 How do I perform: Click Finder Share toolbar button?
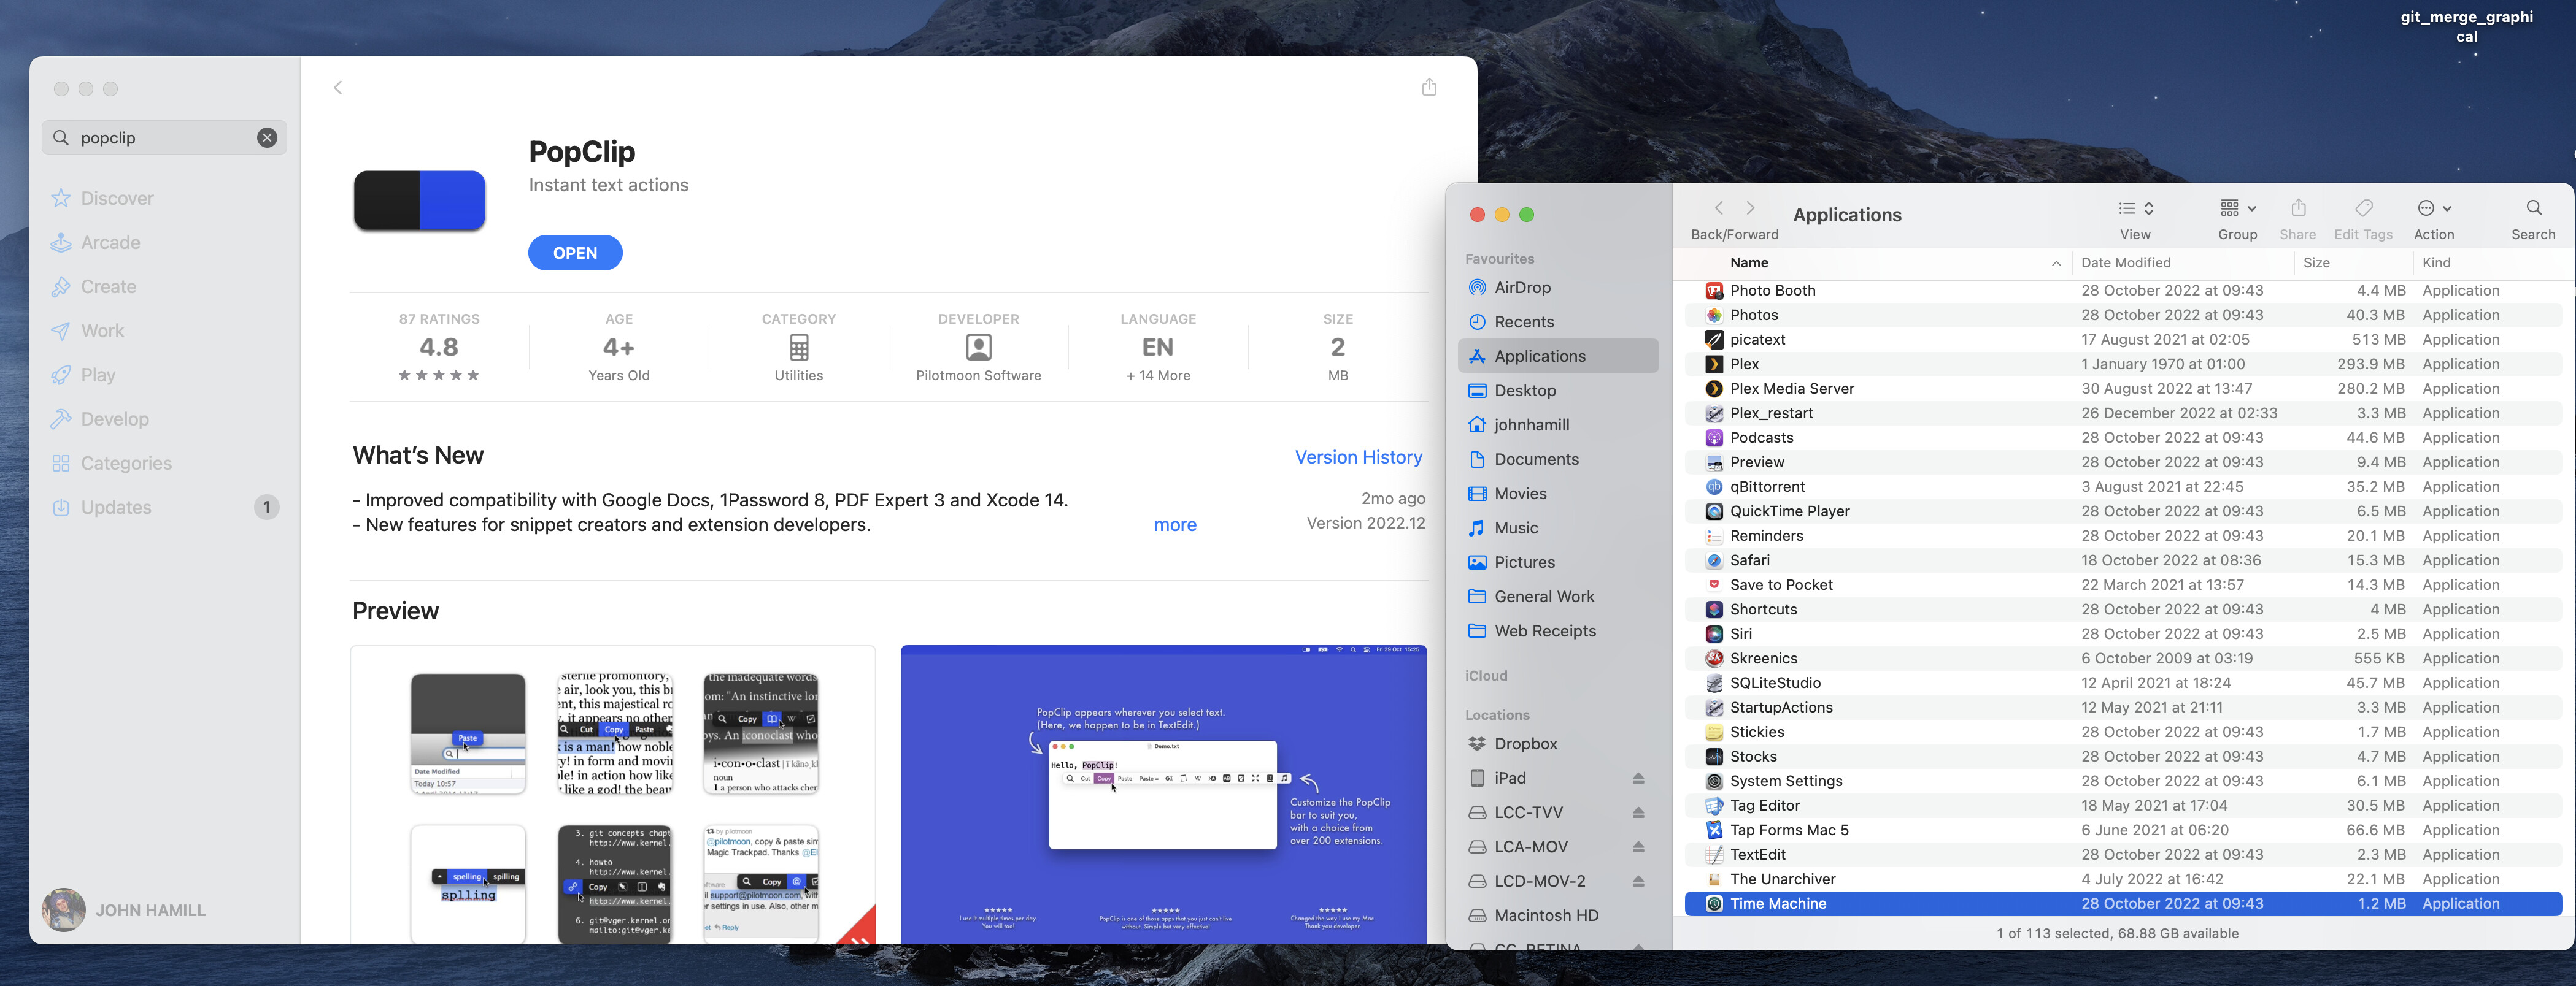pos(2298,208)
